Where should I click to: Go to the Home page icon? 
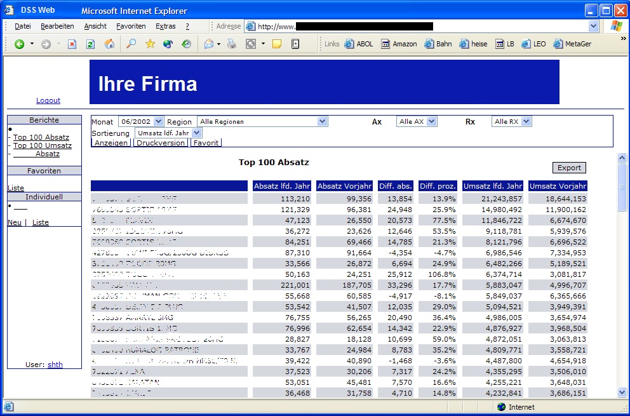[109, 44]
